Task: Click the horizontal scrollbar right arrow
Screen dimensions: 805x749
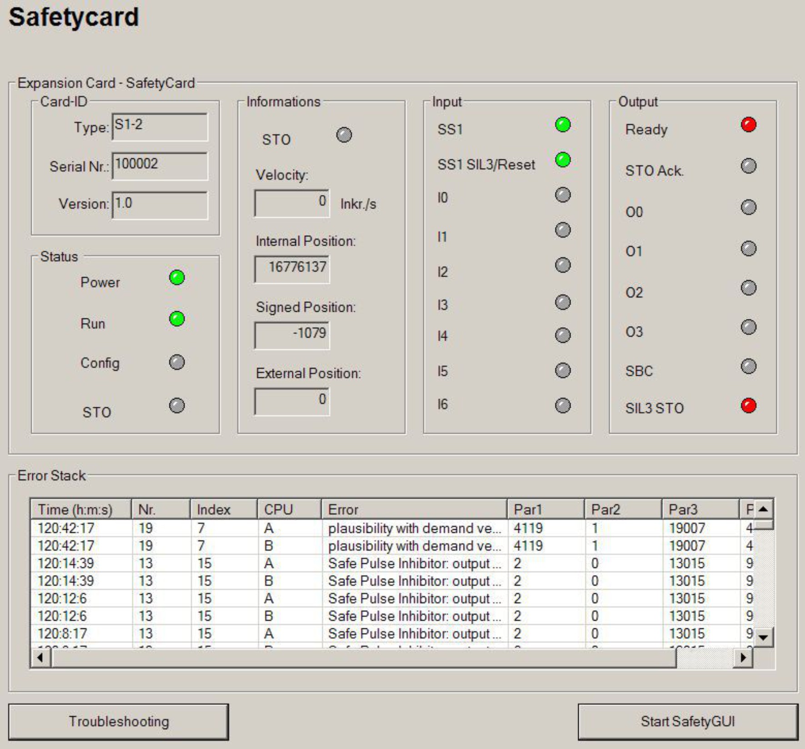Action: (x=743, y=658)
